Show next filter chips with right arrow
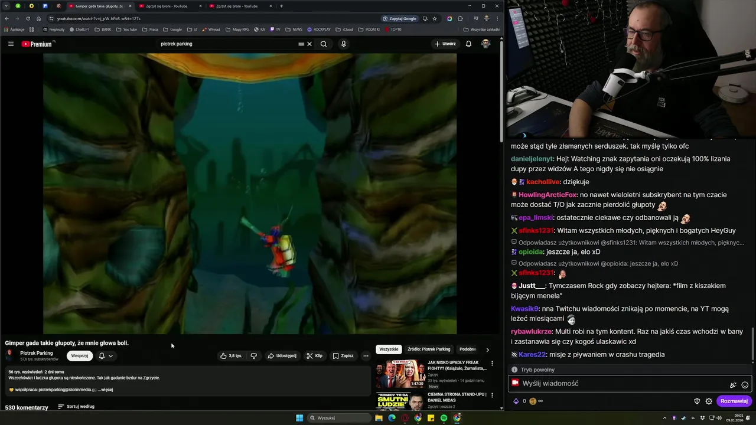The width and height of the screenshot is (756, 425). [487, 349]
